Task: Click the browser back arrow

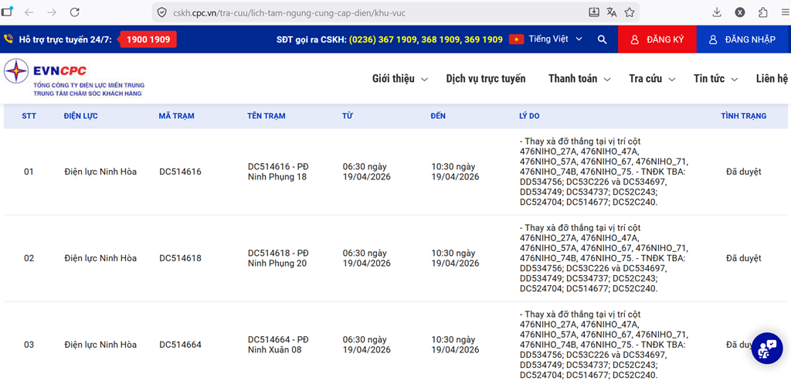Action: pyautogui.click(x=29, y=12)
